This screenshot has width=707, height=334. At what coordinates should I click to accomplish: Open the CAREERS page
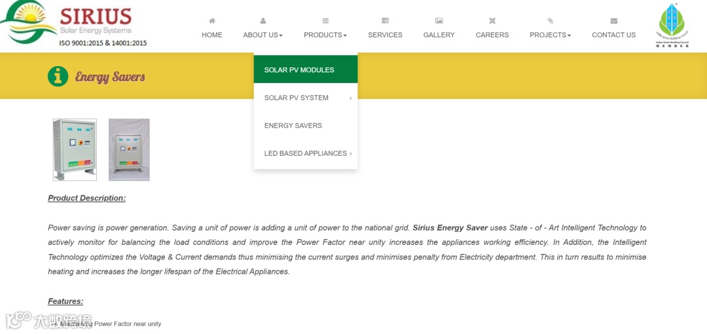[492, 35]
